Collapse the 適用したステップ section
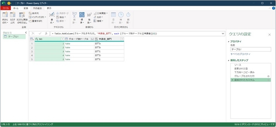Viewport: 276px width, 127px height. tap(229, 60)
